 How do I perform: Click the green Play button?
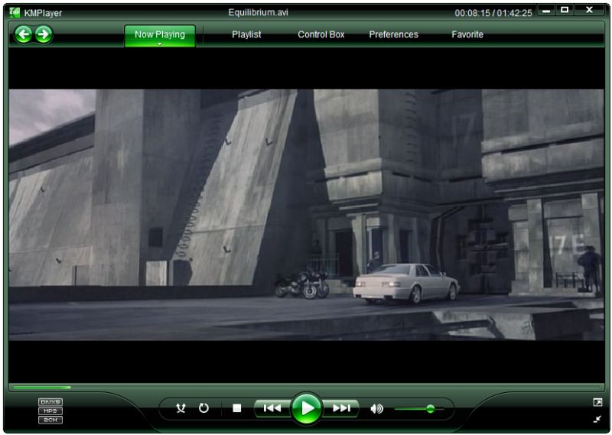pos(307,408)
